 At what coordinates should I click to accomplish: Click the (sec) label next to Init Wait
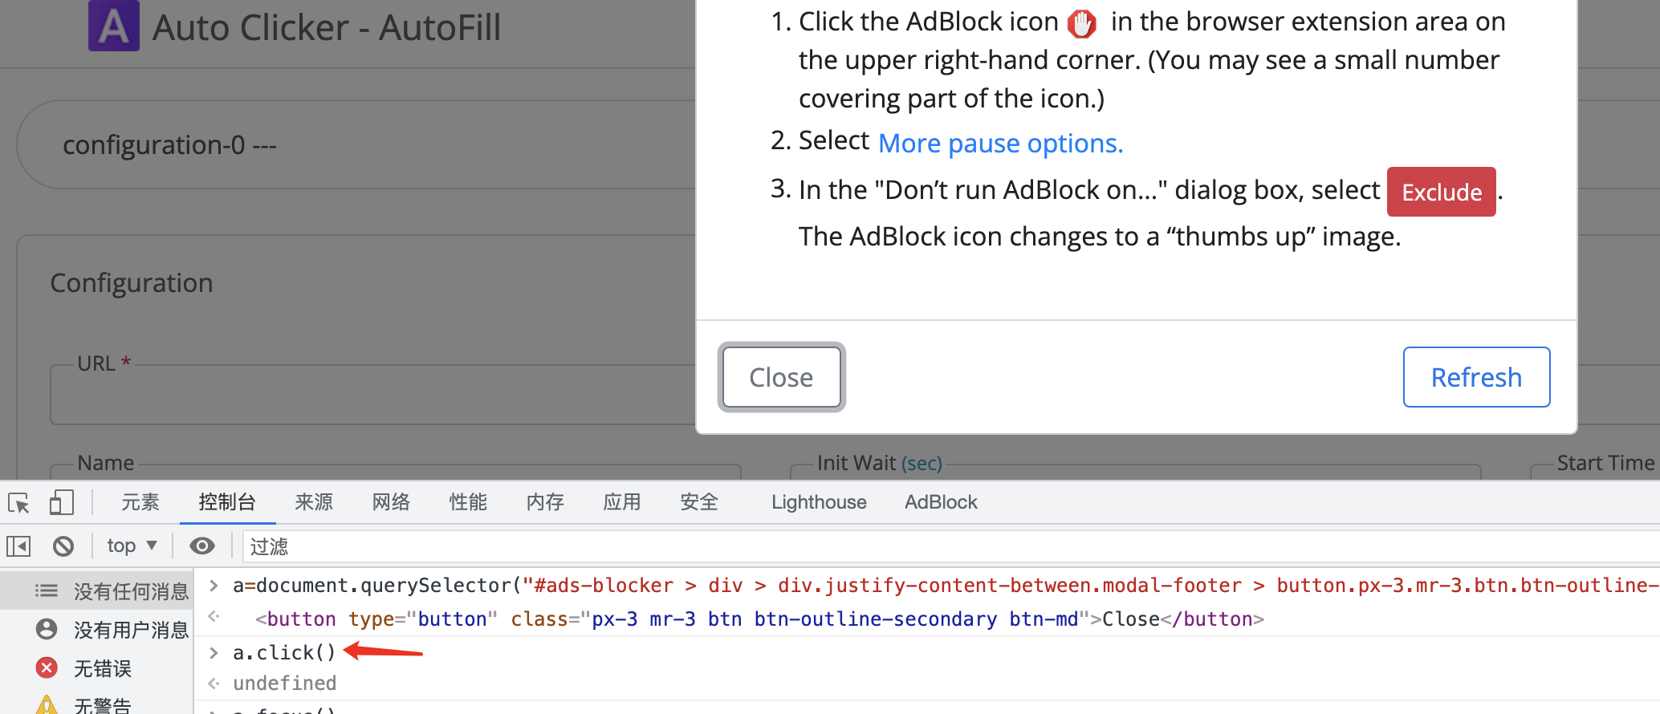pyautogui.click(x=922, y=464)
